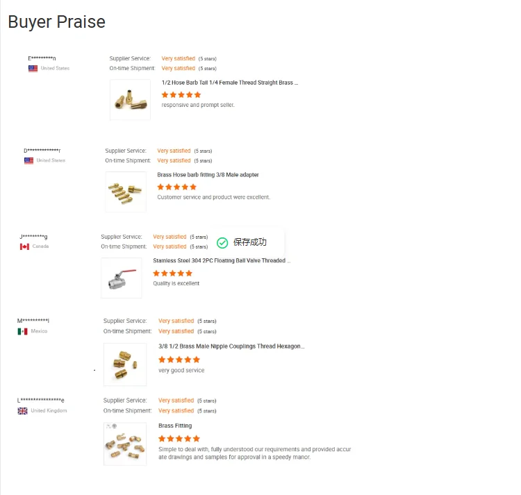Click star rating under Floating Ball Valve review
Screen dimensions: 521x495
172,274
